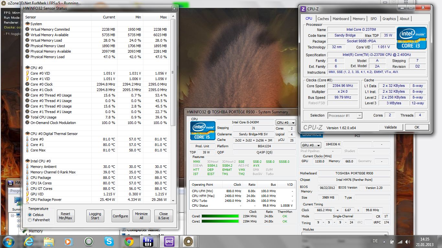Screen dimensions: 442x248
Task: Click the Core1 green usage bar
Action: pos(220,222)
